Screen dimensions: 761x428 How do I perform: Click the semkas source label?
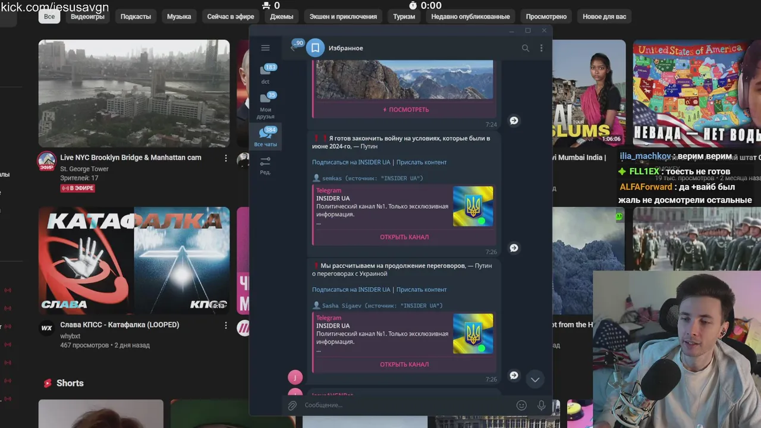[x=369, y=178]
